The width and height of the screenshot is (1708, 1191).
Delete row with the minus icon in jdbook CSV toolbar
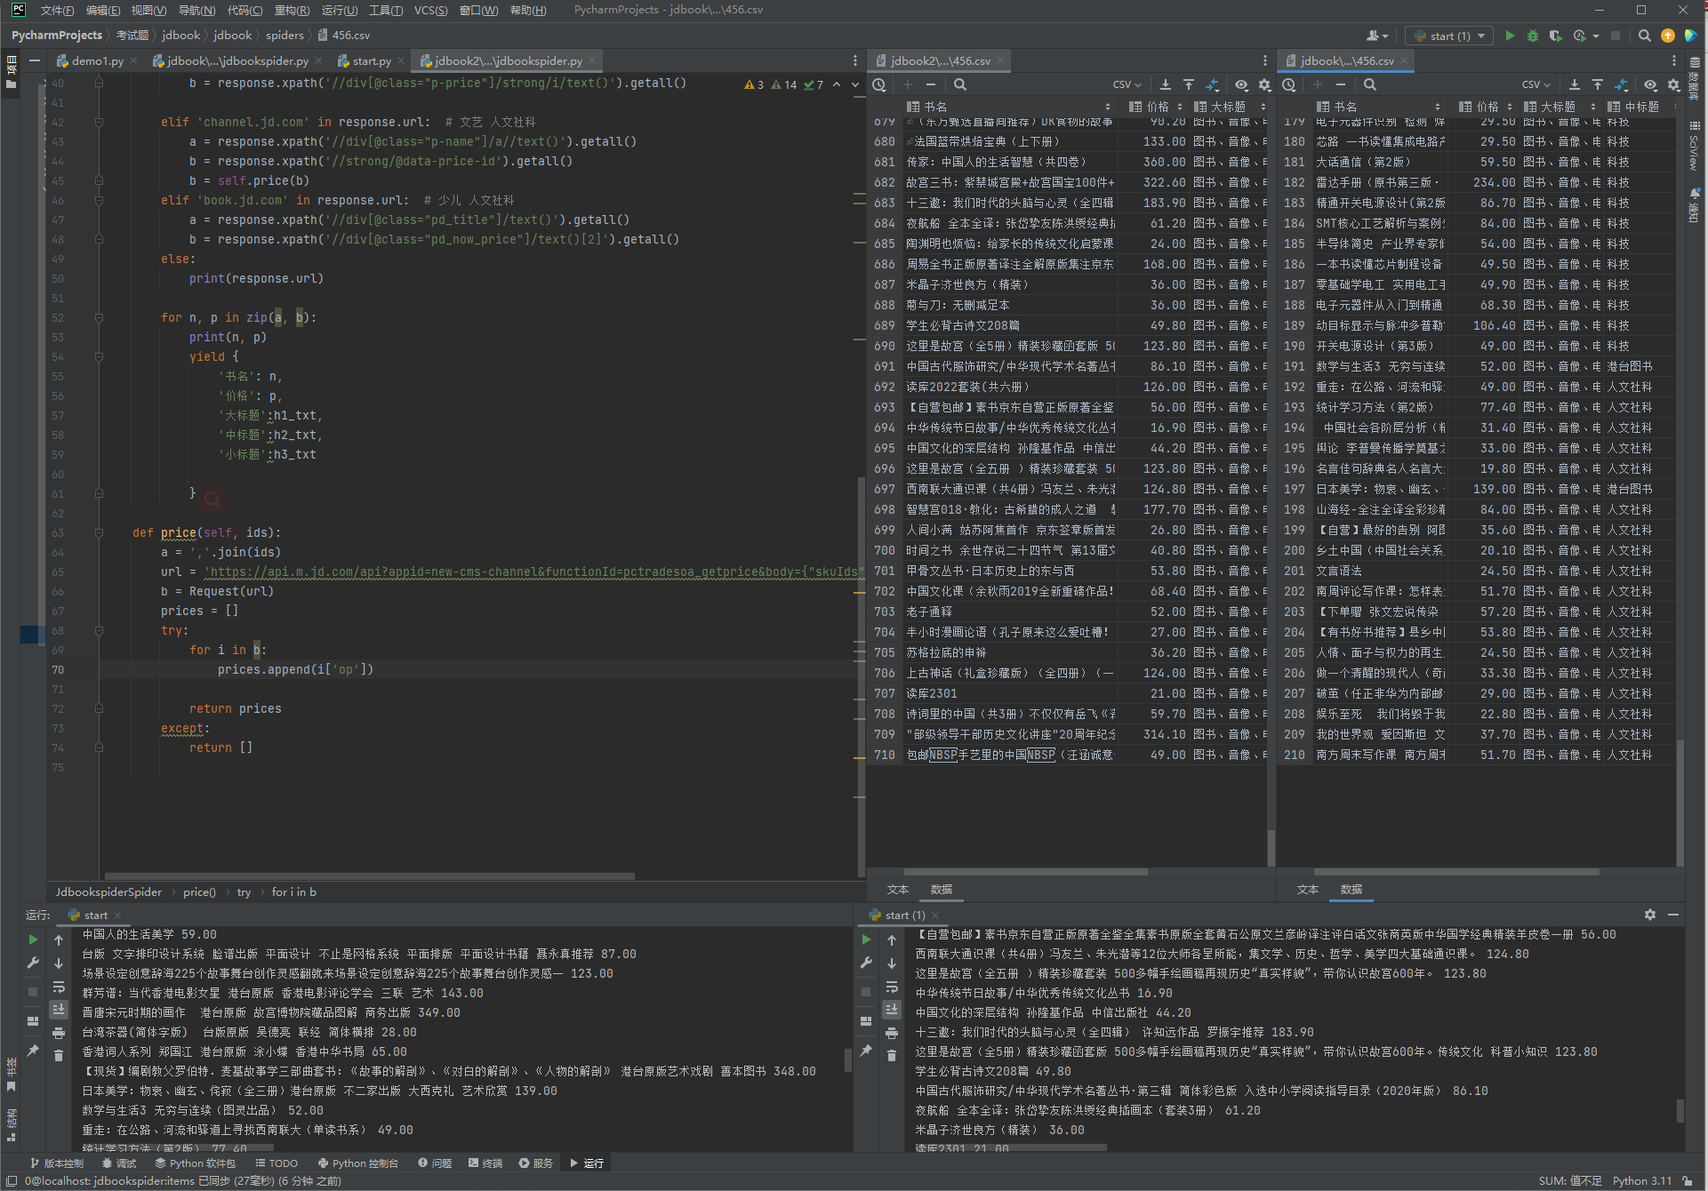tap(1341, 85)
